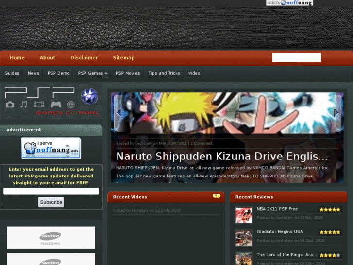Show previous slide with left arrow
The width and height of the screenshot is (353, 265).
pos(119,113)
